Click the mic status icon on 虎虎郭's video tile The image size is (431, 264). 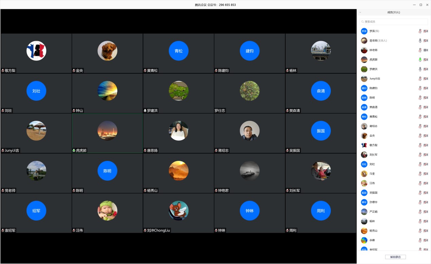pos(74,150)
